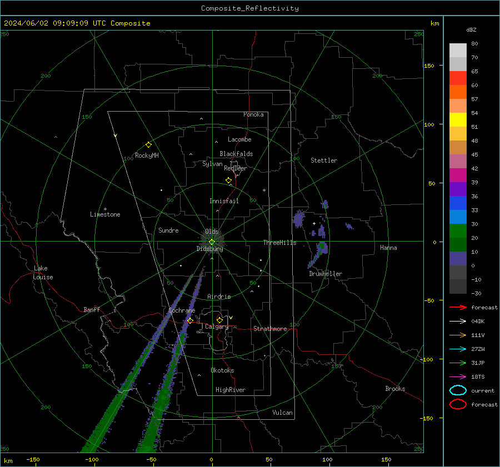Click the magenta 18TS arrow icon
This screenshot has height=467, width=500.
tap(458, 377)
